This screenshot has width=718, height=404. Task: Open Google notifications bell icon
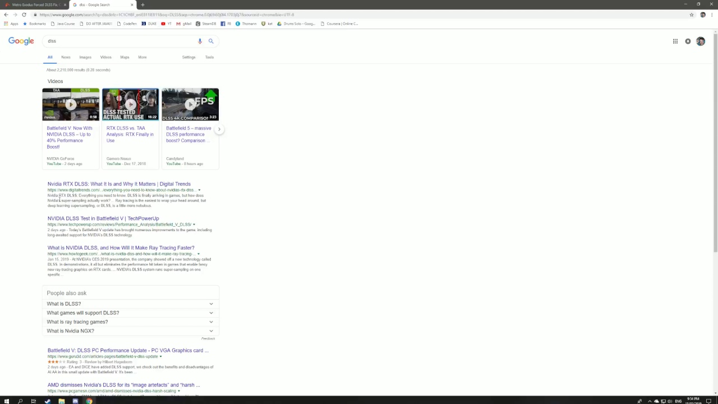point(688,41)
